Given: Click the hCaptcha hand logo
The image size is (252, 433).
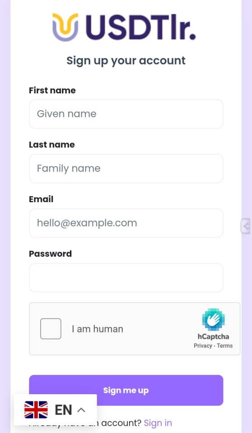Looking at the screenshot, I should coord(213,319).
